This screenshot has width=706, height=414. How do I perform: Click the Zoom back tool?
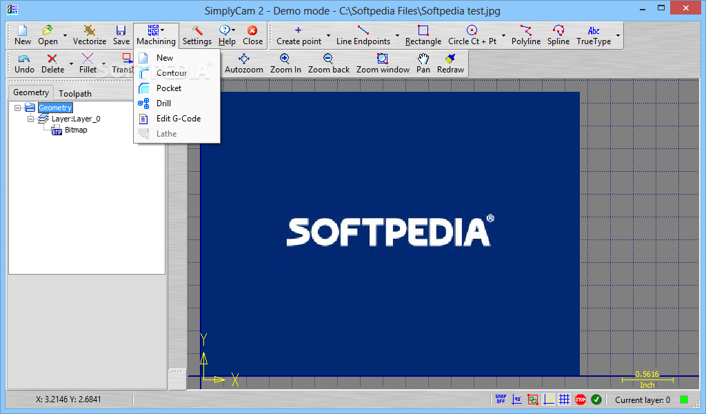tap(329, 63)
